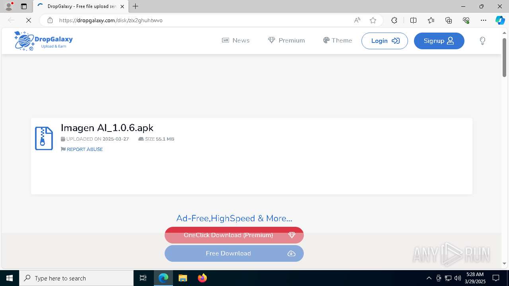The width and height of the screenshot is (509, 286).
Task: Open the taskbar clock and date
Action: click(x=475, y=278)
